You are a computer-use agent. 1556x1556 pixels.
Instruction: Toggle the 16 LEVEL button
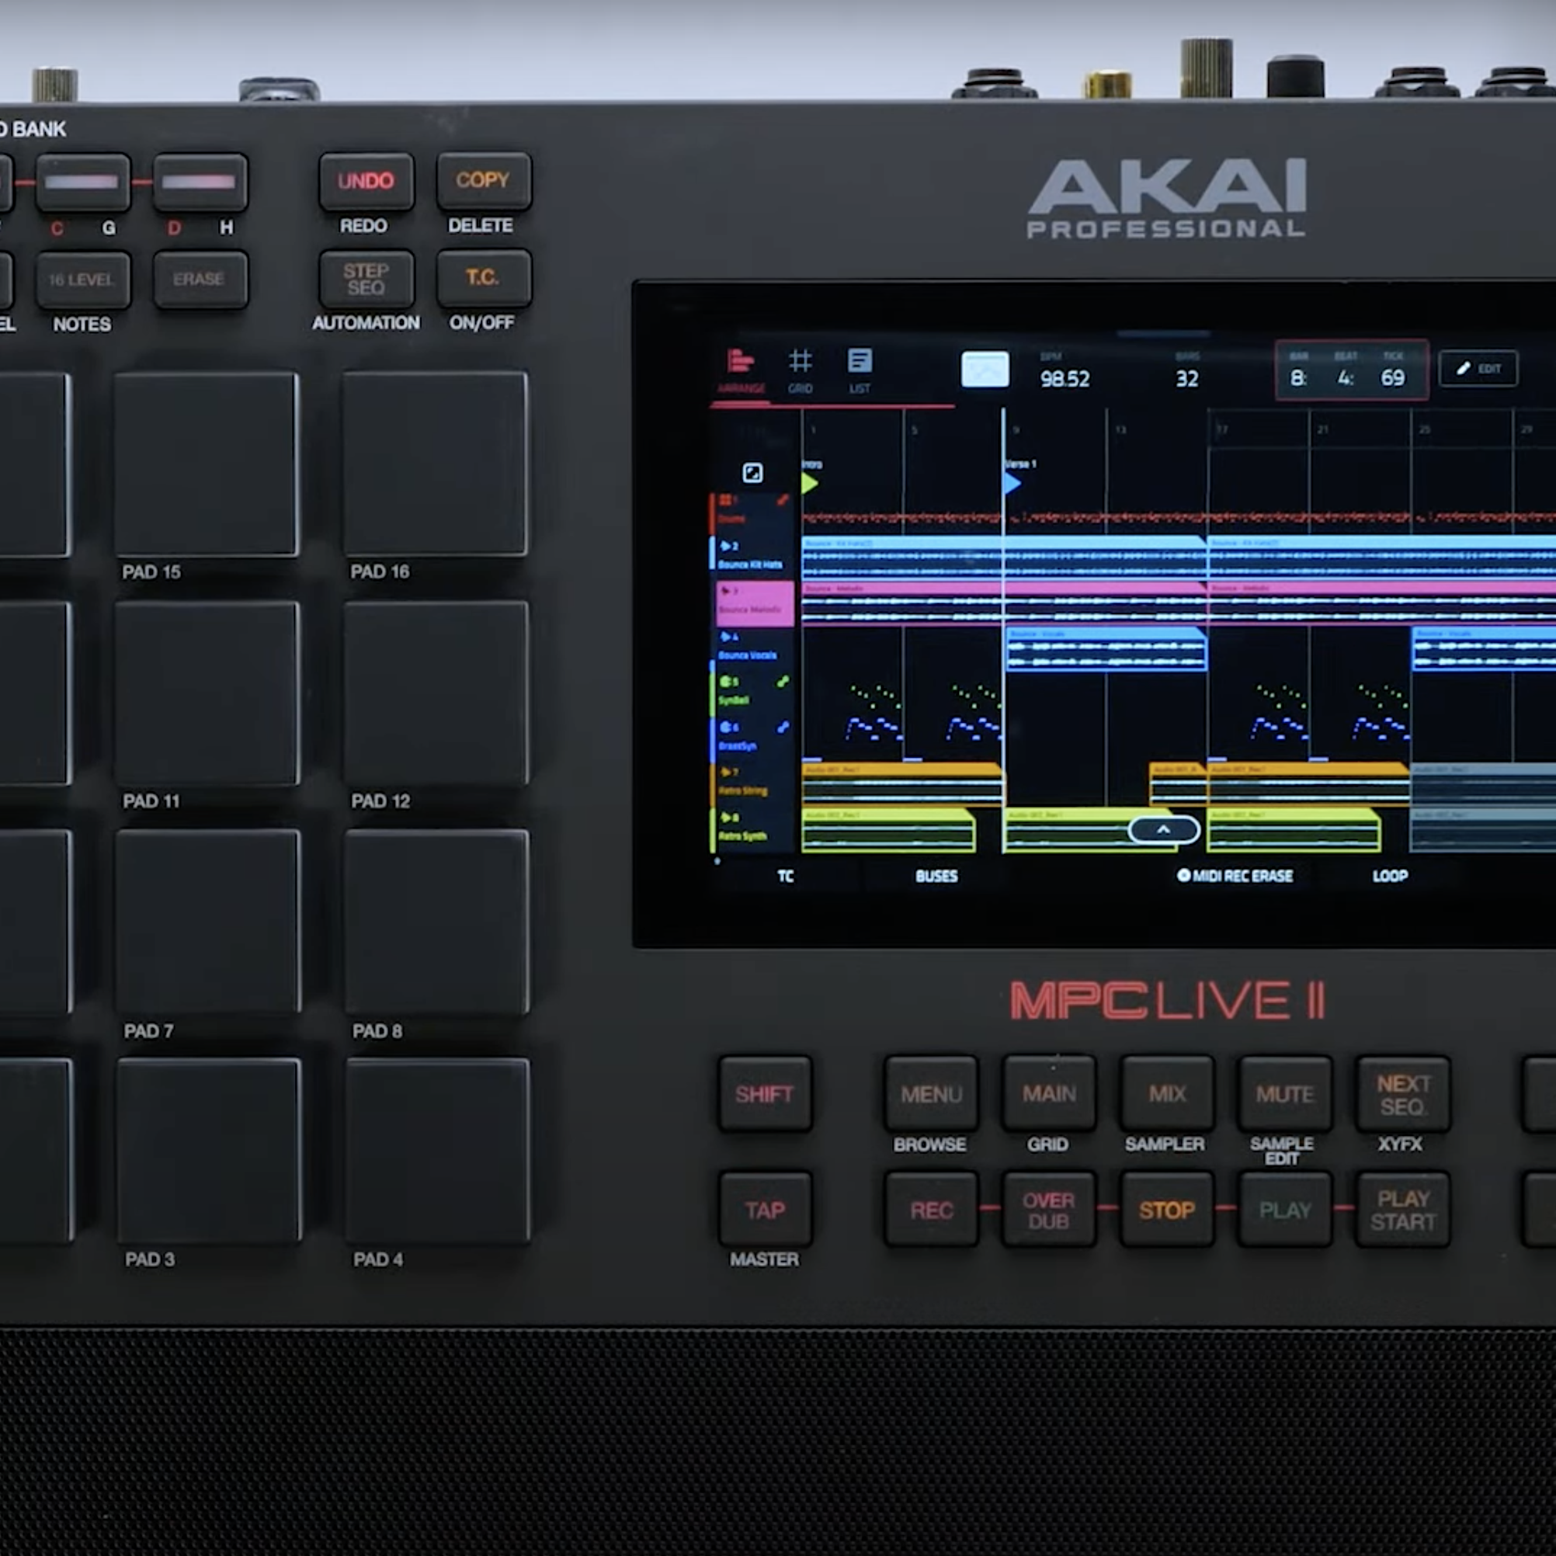(82, 280)
